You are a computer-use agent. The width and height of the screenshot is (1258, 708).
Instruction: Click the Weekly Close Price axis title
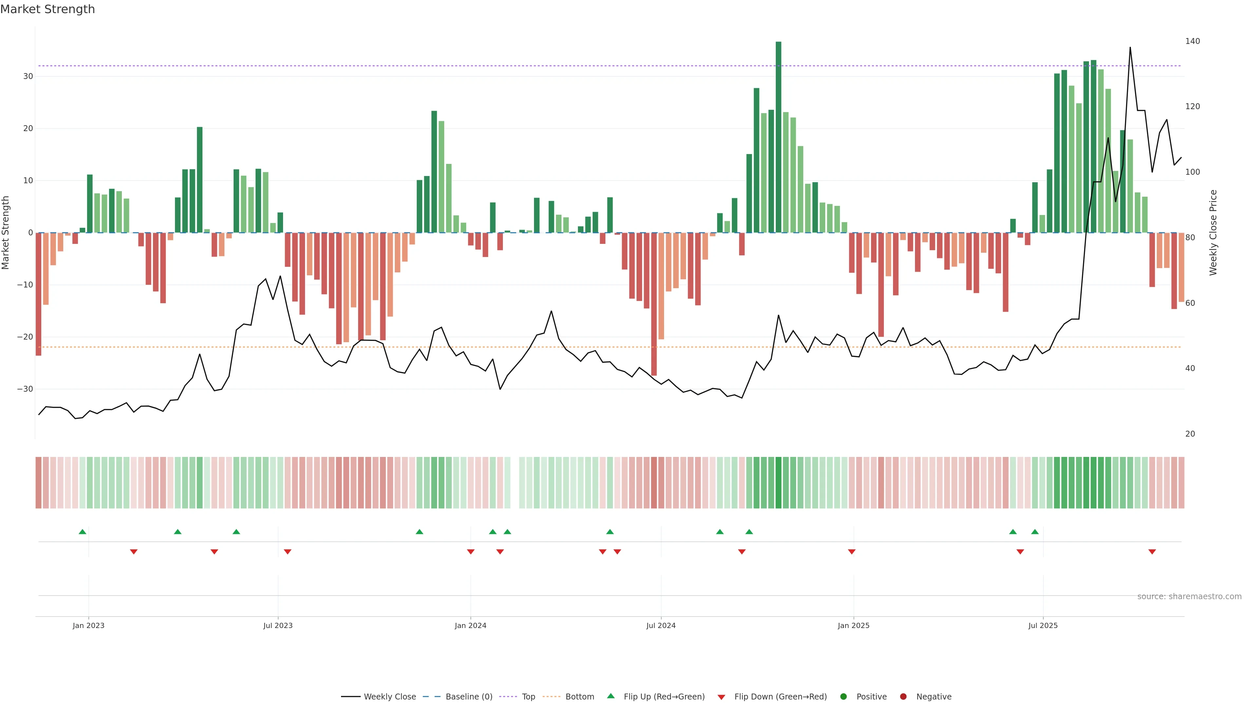pos(1213,233)
